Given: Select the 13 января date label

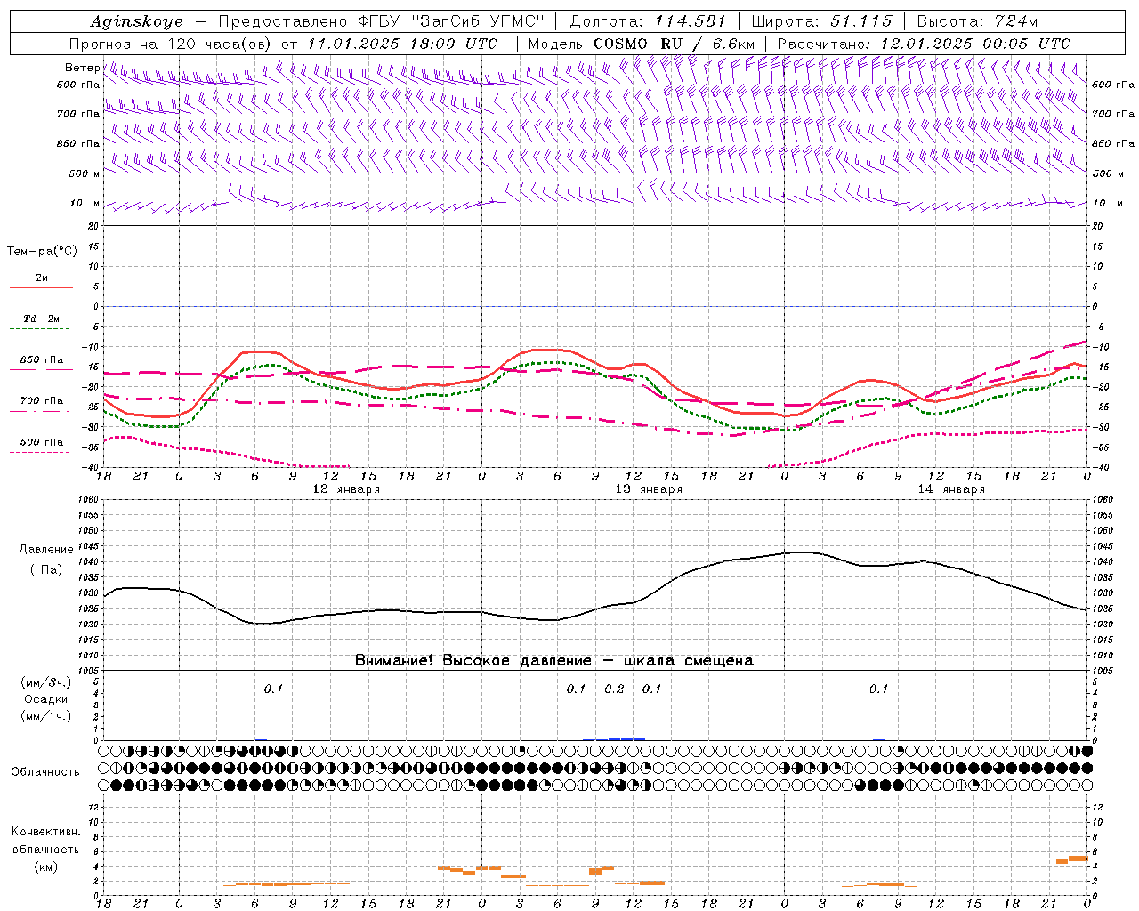Looking at the screenshot, I should click(649, 489).
